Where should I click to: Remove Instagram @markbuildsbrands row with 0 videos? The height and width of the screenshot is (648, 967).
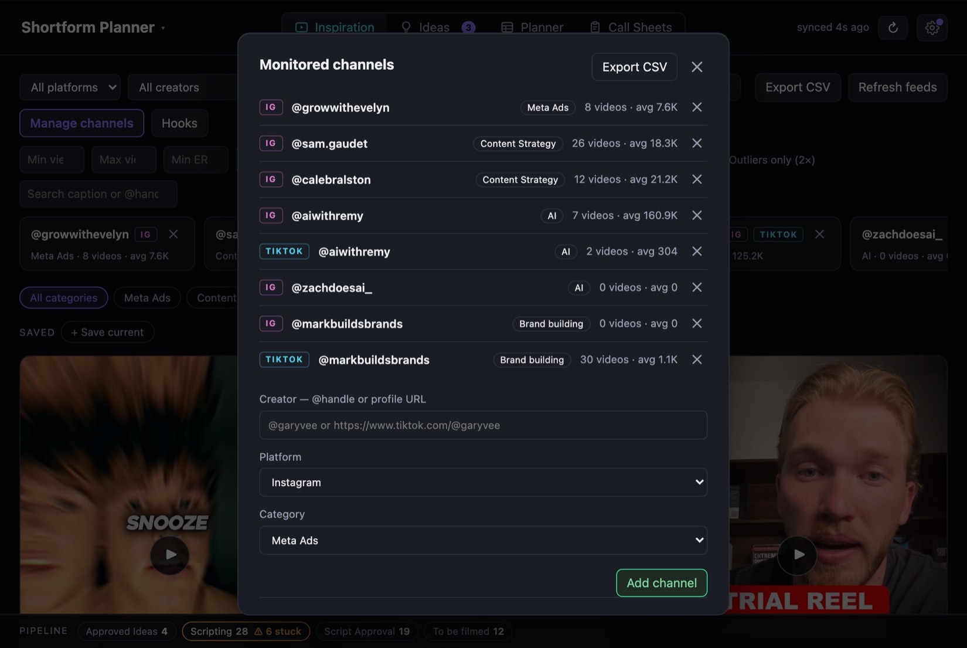coord(697,323)
